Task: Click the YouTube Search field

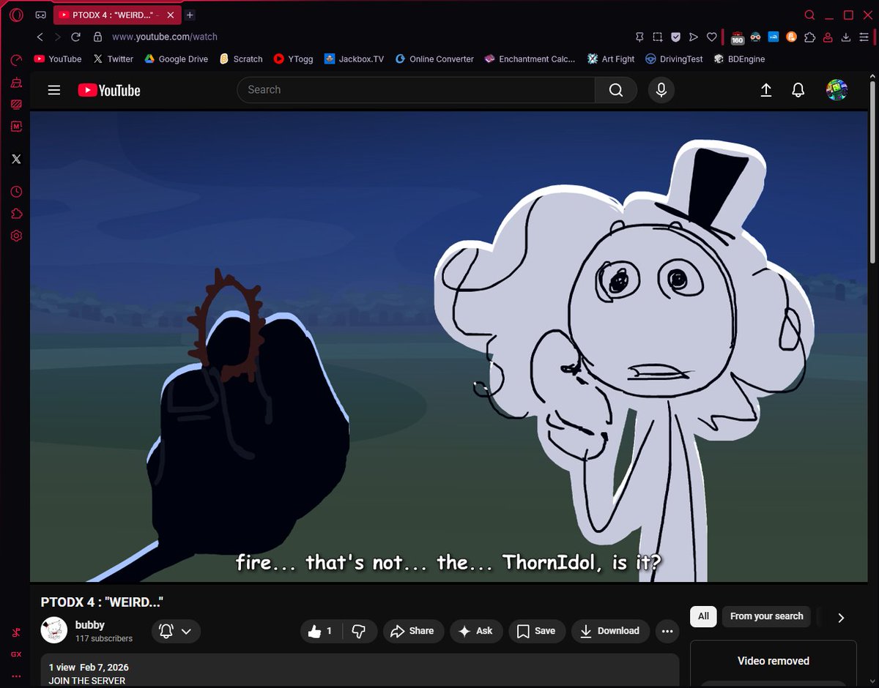Action: (416, 90)
